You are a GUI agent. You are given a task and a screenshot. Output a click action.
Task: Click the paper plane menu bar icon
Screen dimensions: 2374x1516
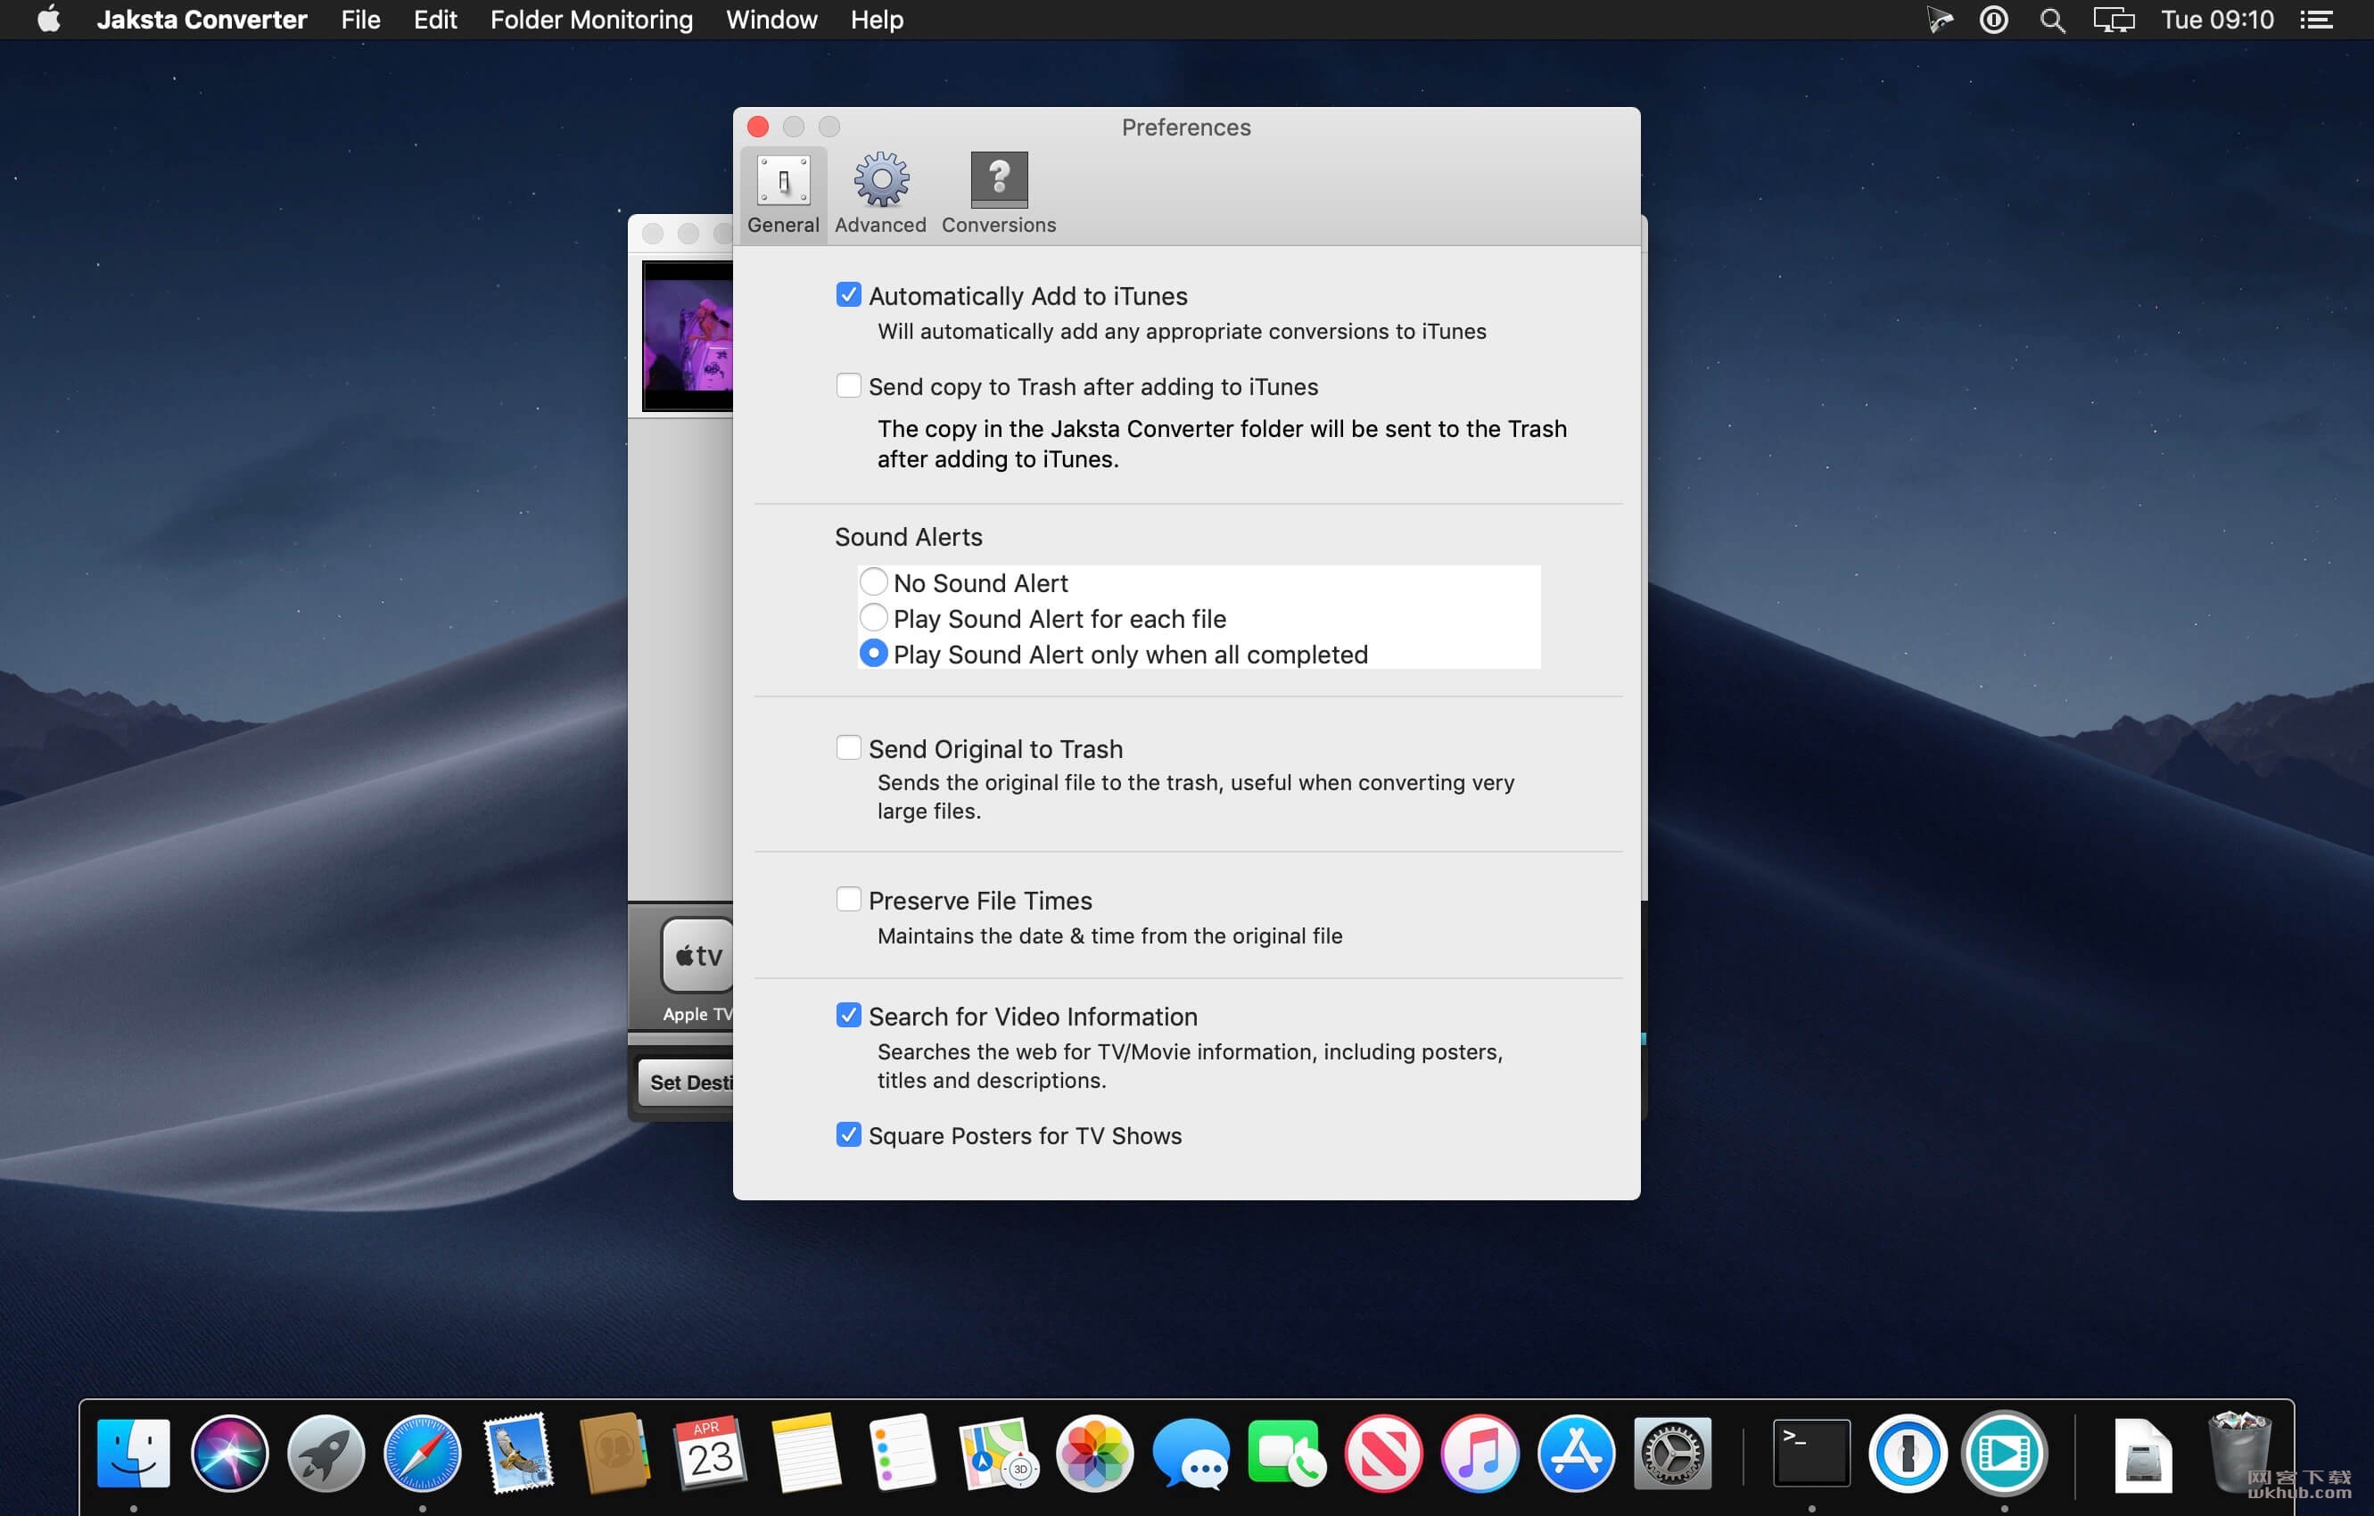pyautogui.click(x=1939, y=20)
